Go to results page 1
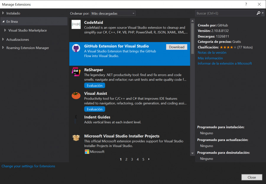 click(x=121, y=159)
